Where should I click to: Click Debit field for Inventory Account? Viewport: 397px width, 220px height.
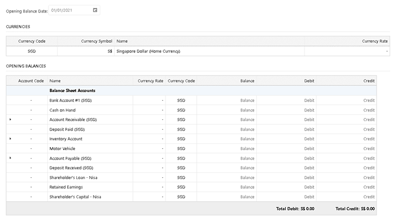click(x=286, y=139)
